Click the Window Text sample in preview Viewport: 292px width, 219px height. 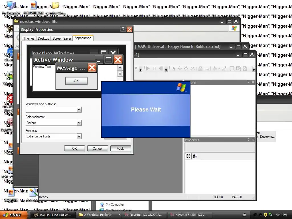pyautogui.click(x=42, y=67)
